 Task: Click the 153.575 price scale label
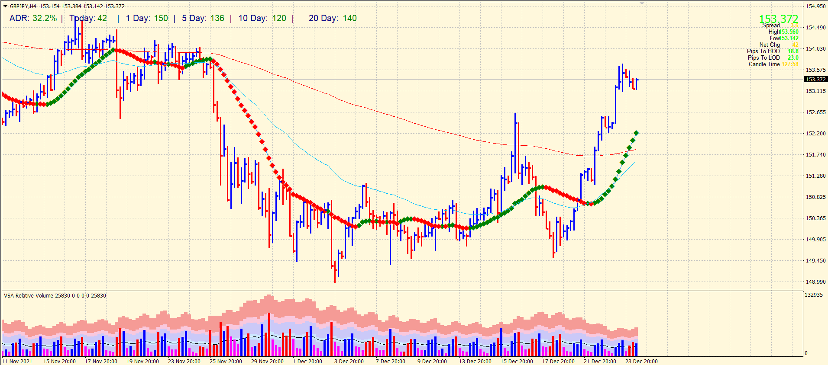coord(815,70)
